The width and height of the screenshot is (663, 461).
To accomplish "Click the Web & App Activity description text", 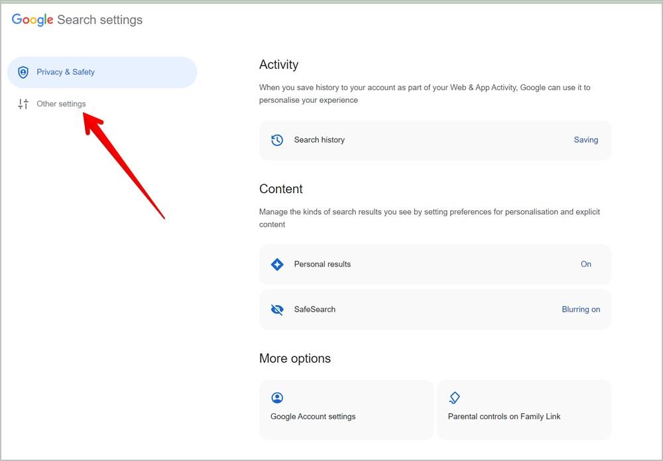I will tap(424, 94).
